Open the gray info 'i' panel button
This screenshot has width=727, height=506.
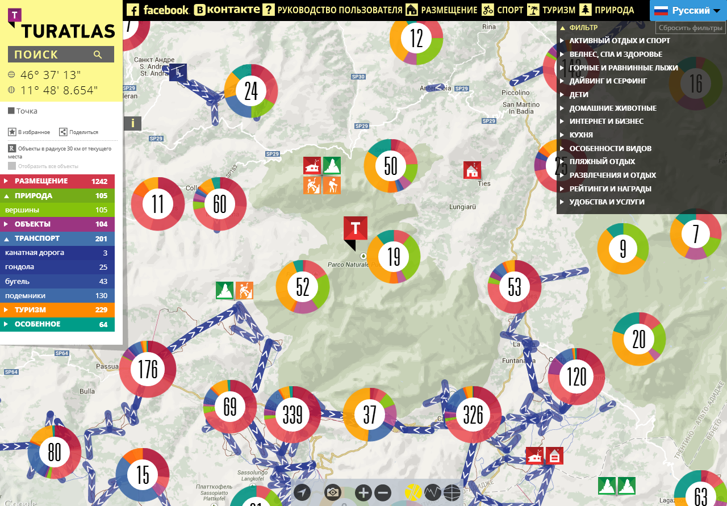point(132,123)
